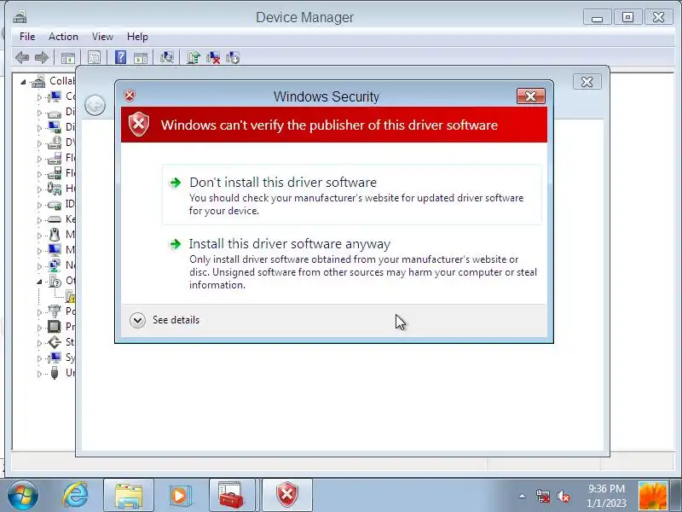Image resolution: width=682 pixels, height=512 pixels.
Task: Click the Update Driver Software toolbar icon
Action: pos(194,57)
